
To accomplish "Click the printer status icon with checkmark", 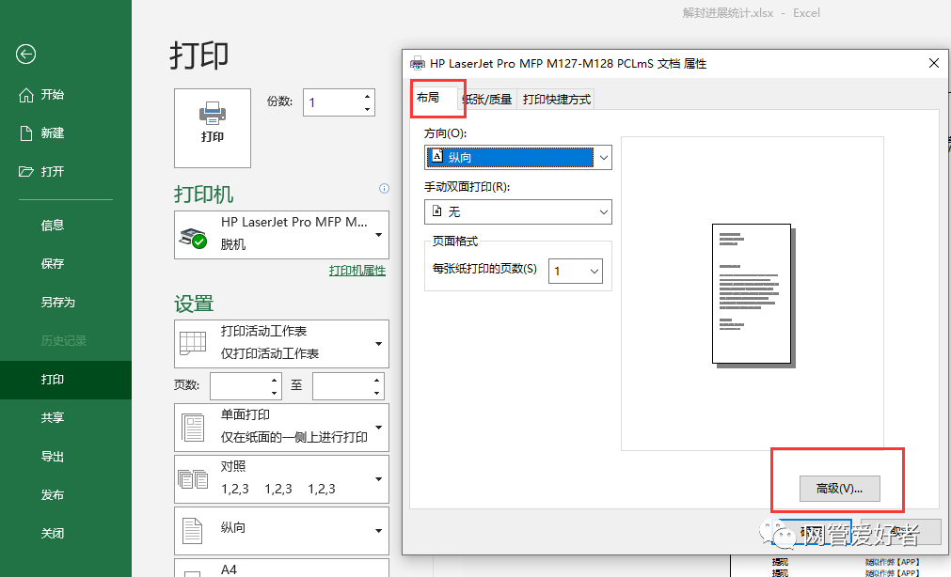I will (x=193, y=238).
